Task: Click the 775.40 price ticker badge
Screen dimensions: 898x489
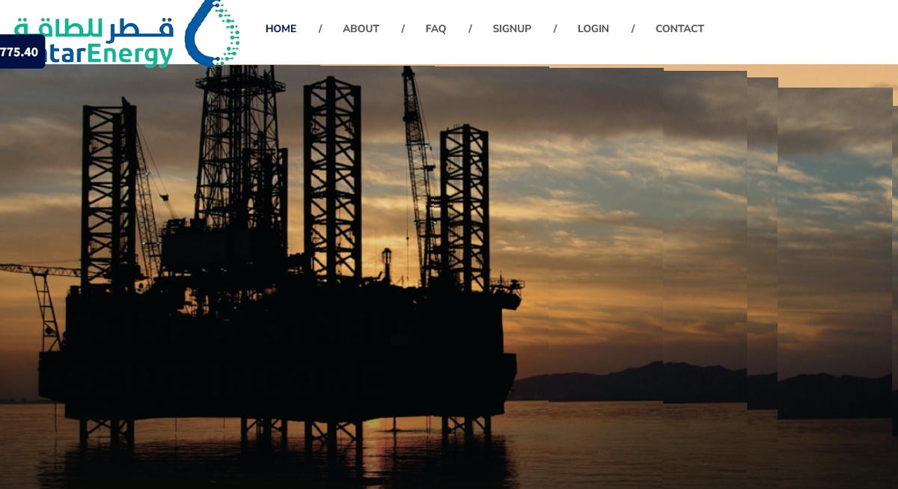Action: 22,52
